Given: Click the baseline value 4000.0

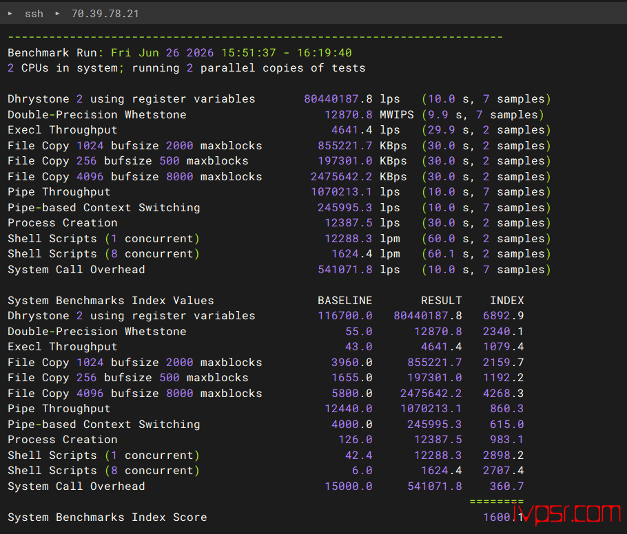Looking at the screenshot, I should coord(352,425).
